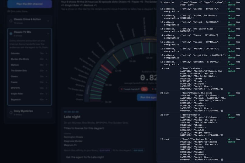Screen dimensions: 245x163
Task: Select log row 10 audience_demographics Columbo
Action: click(201, 10)
